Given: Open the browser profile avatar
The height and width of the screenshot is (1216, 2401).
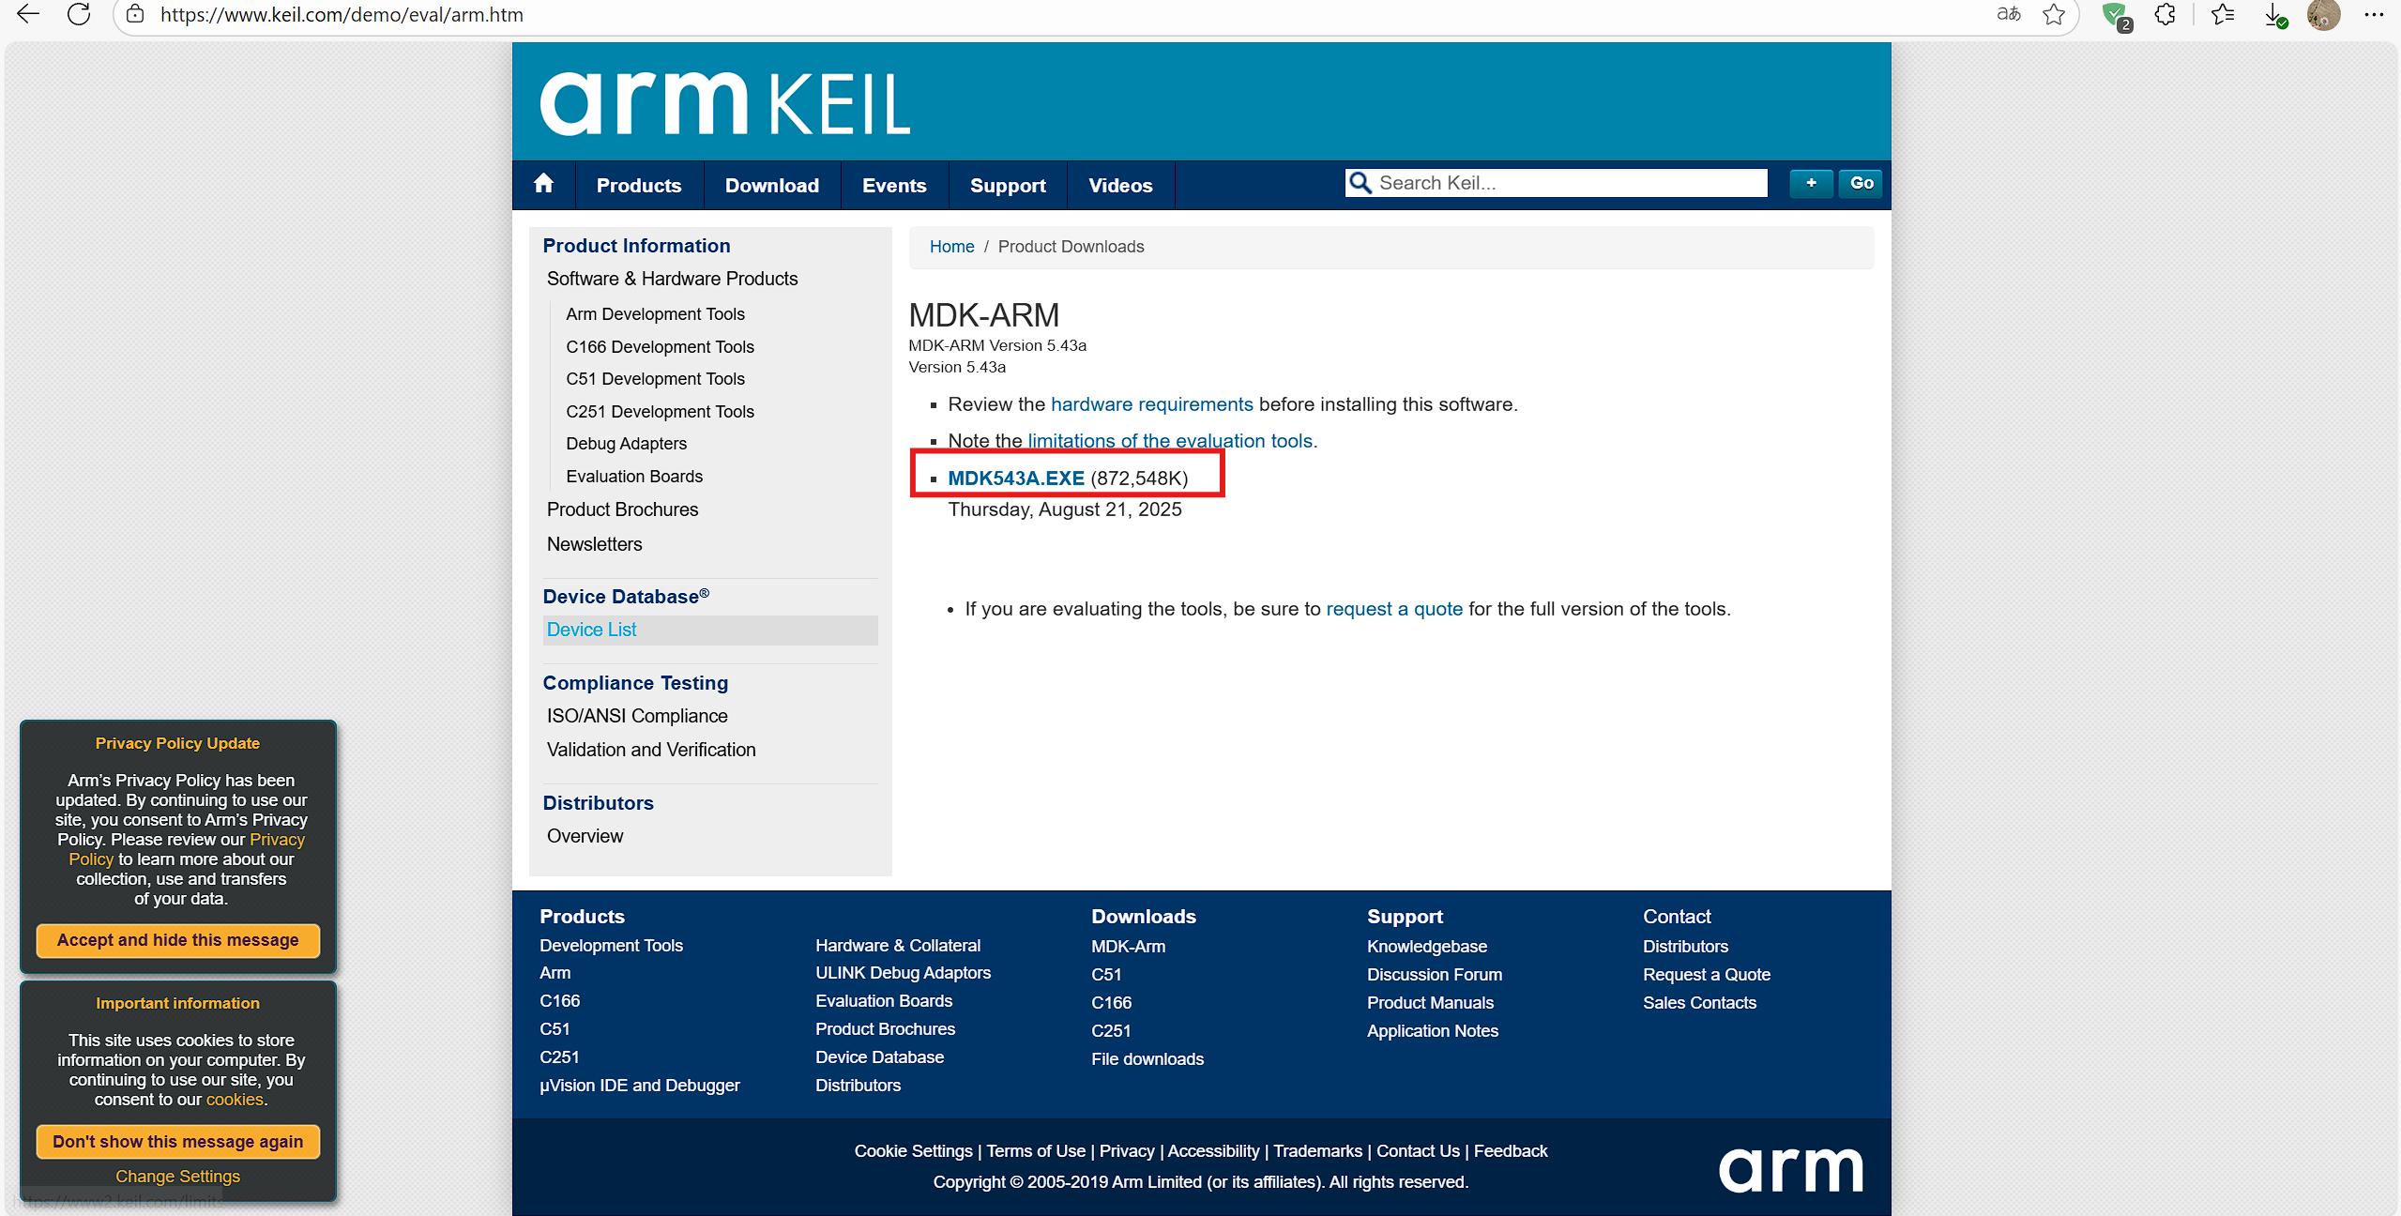Looking at the screenshot, I should coord(2323,15).
